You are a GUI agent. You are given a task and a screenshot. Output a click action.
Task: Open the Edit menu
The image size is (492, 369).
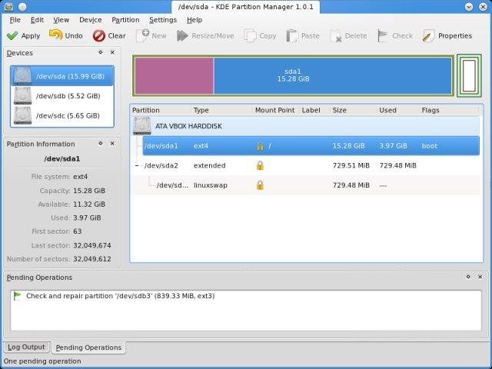click(x=37, y=20)
